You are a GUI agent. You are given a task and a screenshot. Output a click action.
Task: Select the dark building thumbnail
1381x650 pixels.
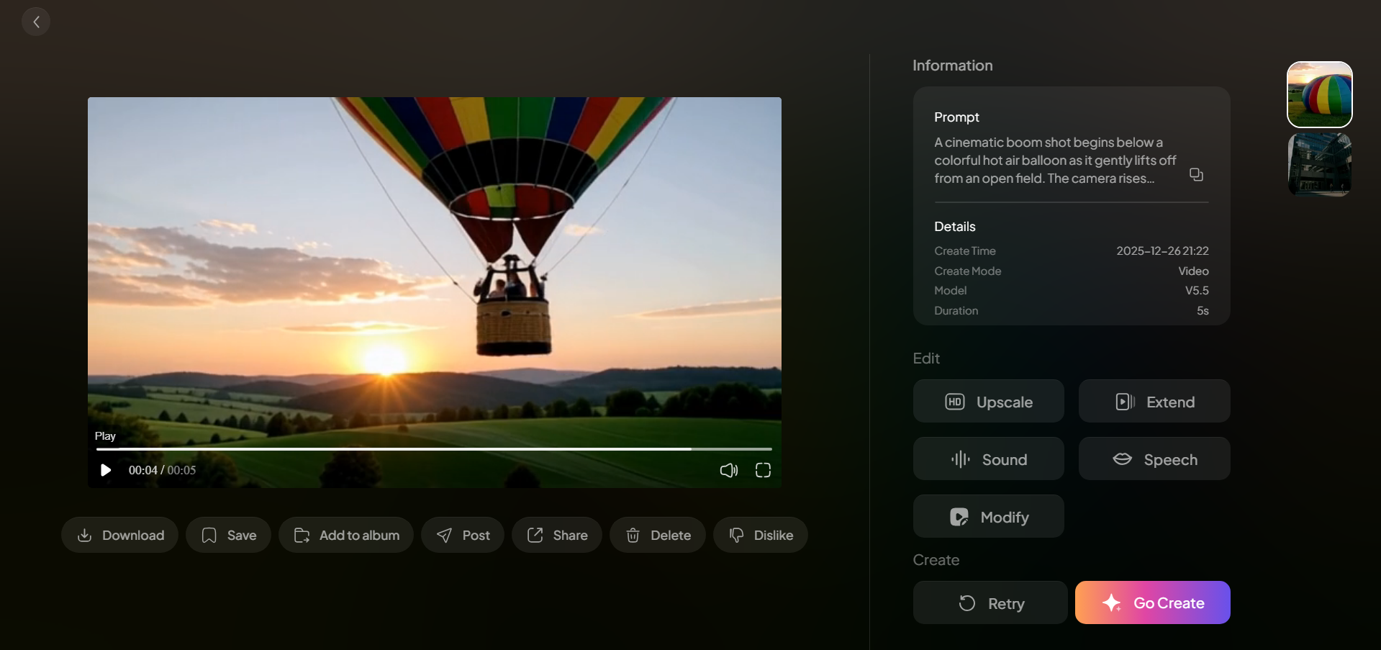click(x=1320, y=164)
